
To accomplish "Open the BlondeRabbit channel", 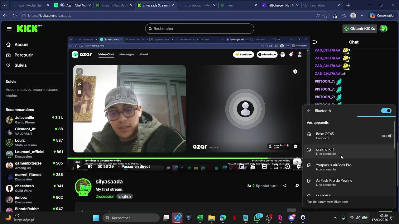I will click(34, 210).
